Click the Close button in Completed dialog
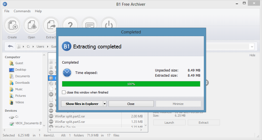 [x=131, y=104]
